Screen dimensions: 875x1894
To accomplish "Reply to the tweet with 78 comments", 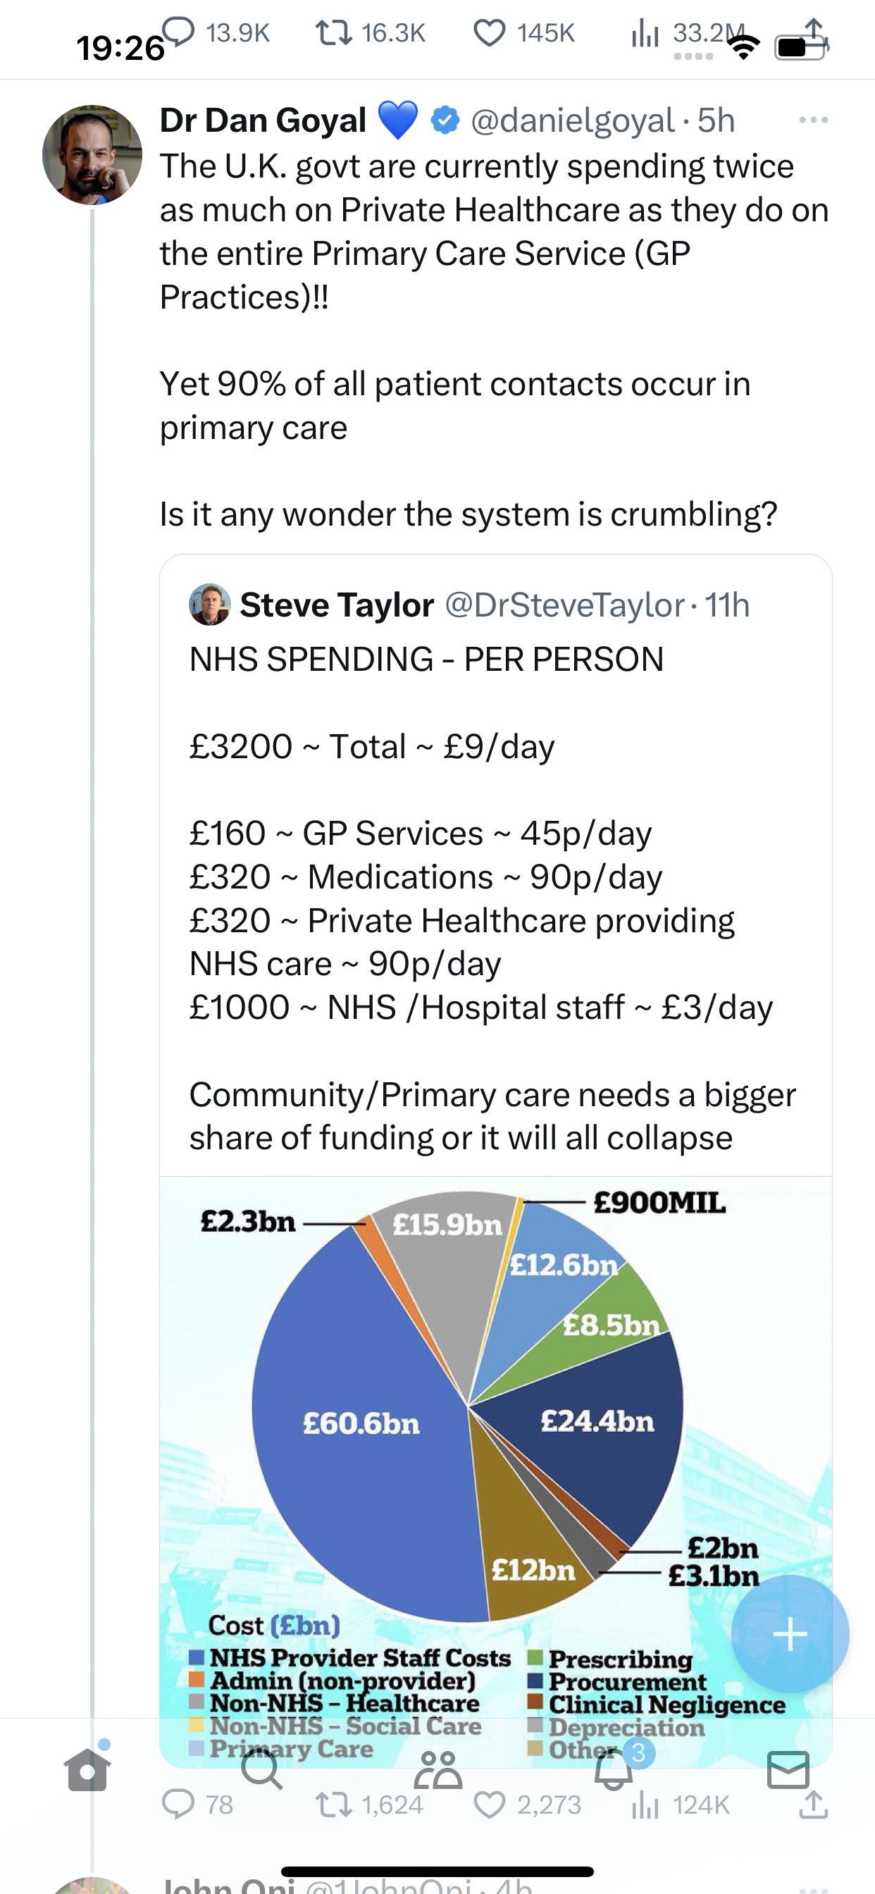I will tap(178, 1805).
